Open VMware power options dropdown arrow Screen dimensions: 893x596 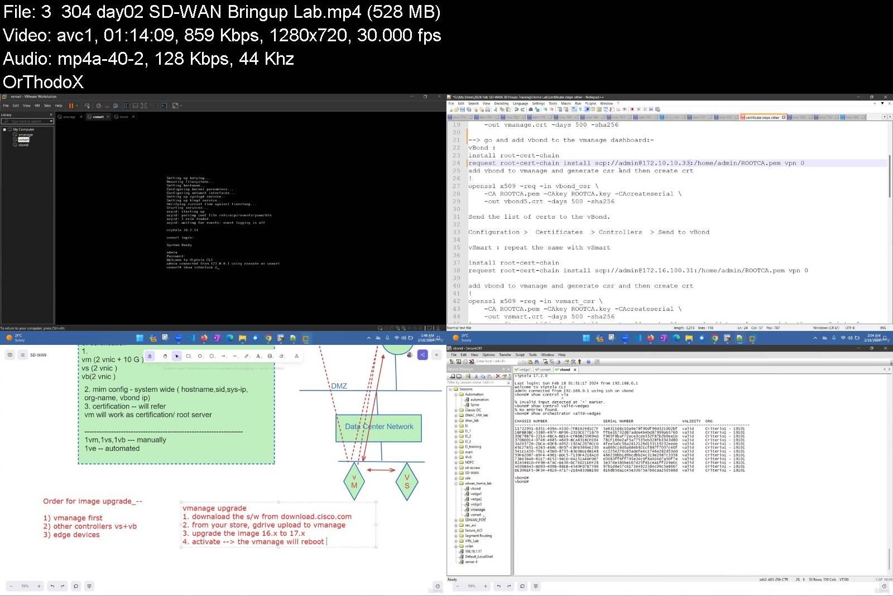(77, 105)
